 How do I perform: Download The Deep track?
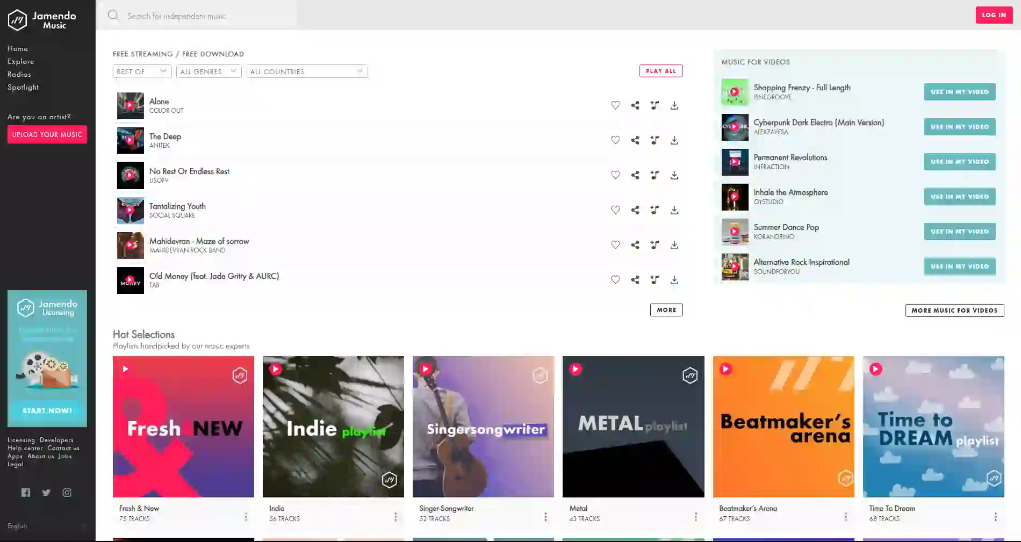[674, 140]
